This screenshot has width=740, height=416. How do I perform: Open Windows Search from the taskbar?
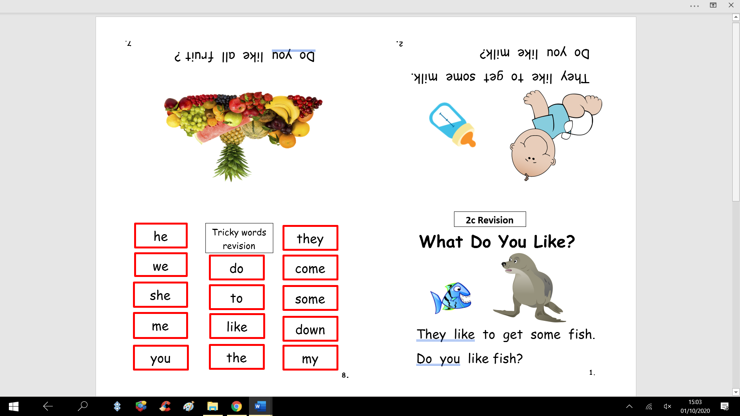(x=82, y=406)
